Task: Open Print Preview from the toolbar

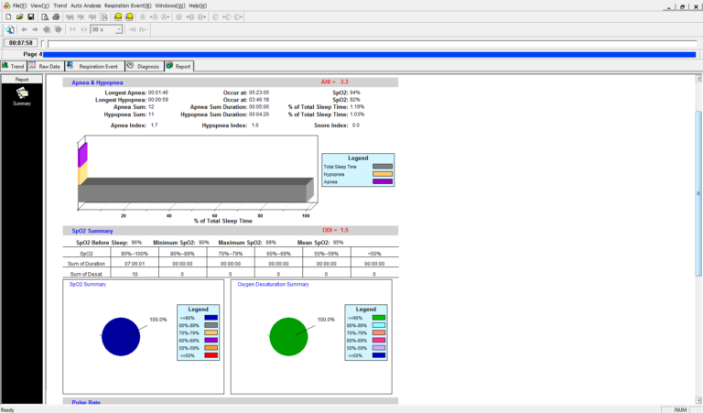Action: pyautogui.click(x=44, y=16)
